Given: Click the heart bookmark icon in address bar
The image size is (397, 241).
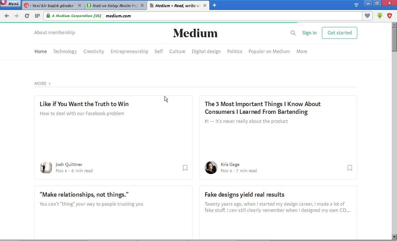Looking at the screenshot, I should tap(367, 16).
